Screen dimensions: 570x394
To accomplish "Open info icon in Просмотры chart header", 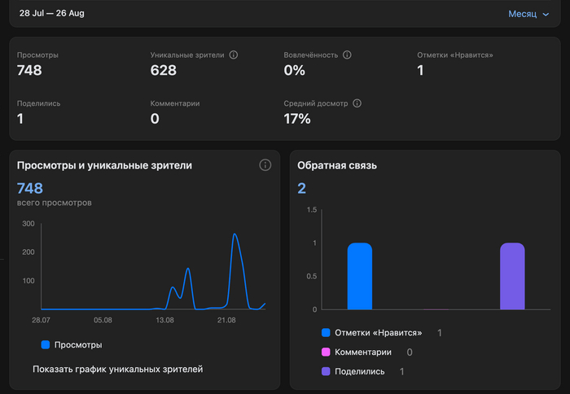I will click(x=265, y=165).
